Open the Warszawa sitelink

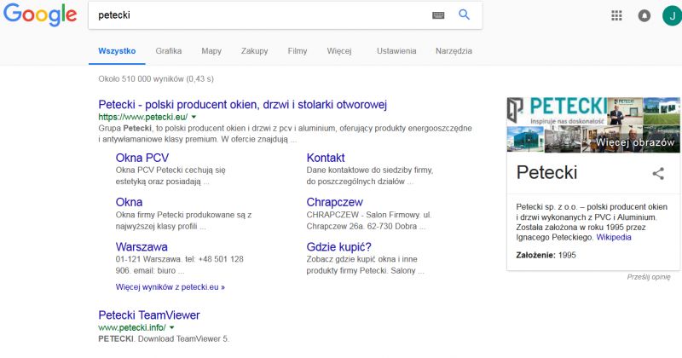coord(142,246)
